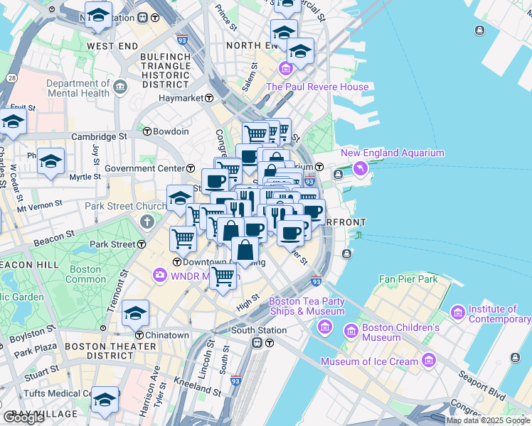Select Chinatown T station icon
The height and width of the screenshot is (426, 532).
(x=139, y=335)
